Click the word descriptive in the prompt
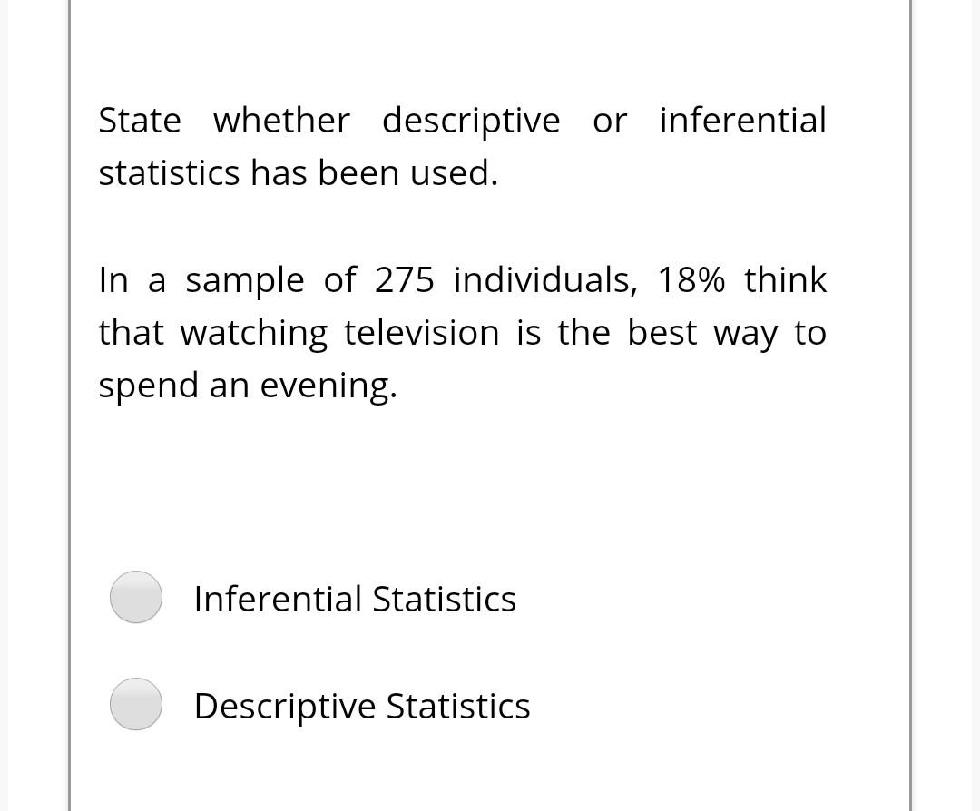 (473, 119)
